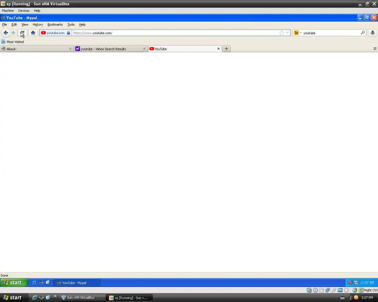Open the Tools menu

71,24
